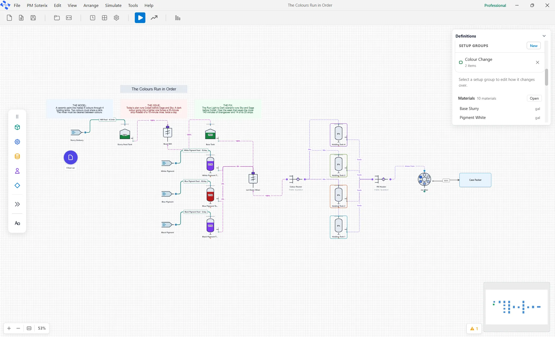The height and width of the screenshot is (337, 555).
Task: Zoom in with plus button
Action: coord(9,328)
